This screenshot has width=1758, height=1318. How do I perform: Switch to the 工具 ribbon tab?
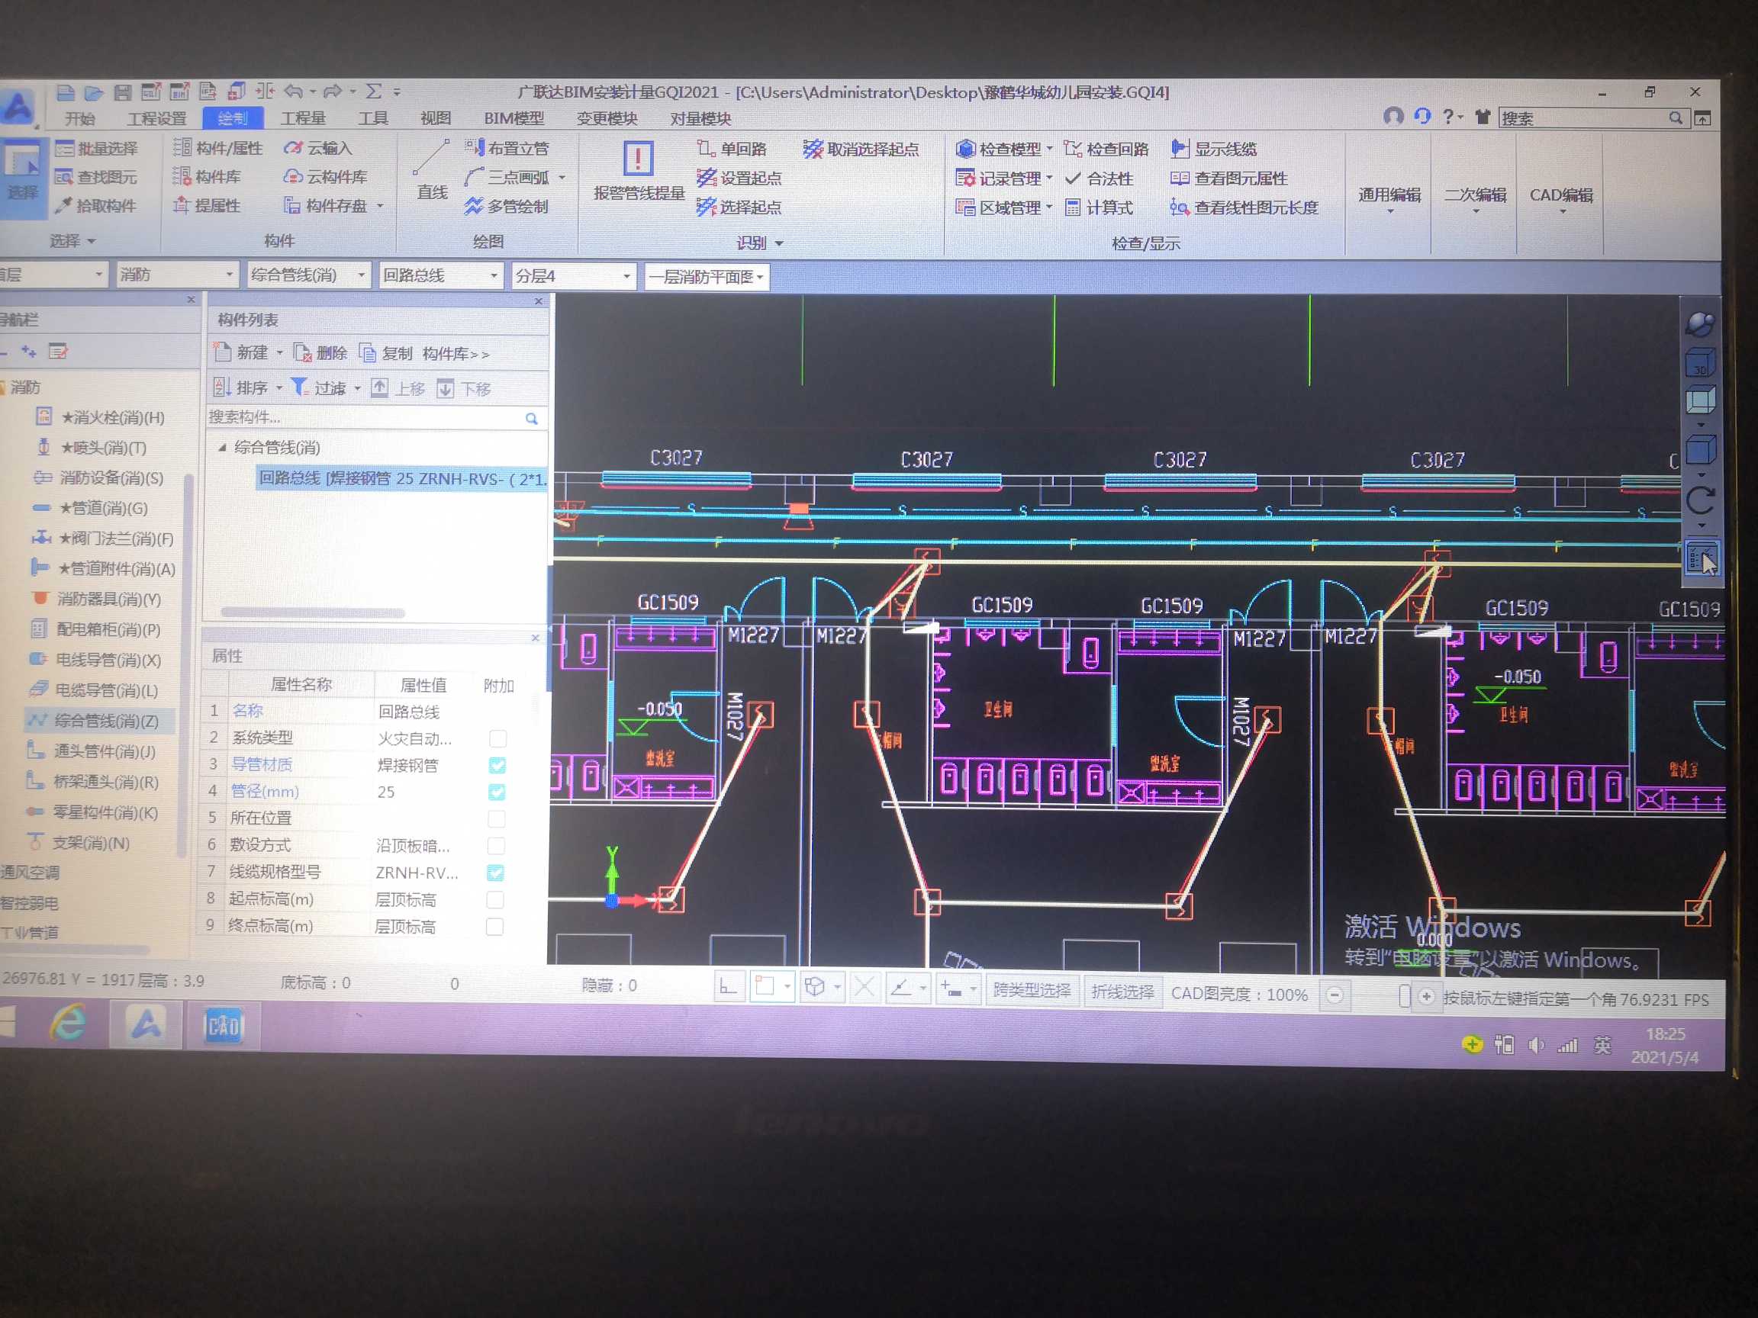[372, 118]
